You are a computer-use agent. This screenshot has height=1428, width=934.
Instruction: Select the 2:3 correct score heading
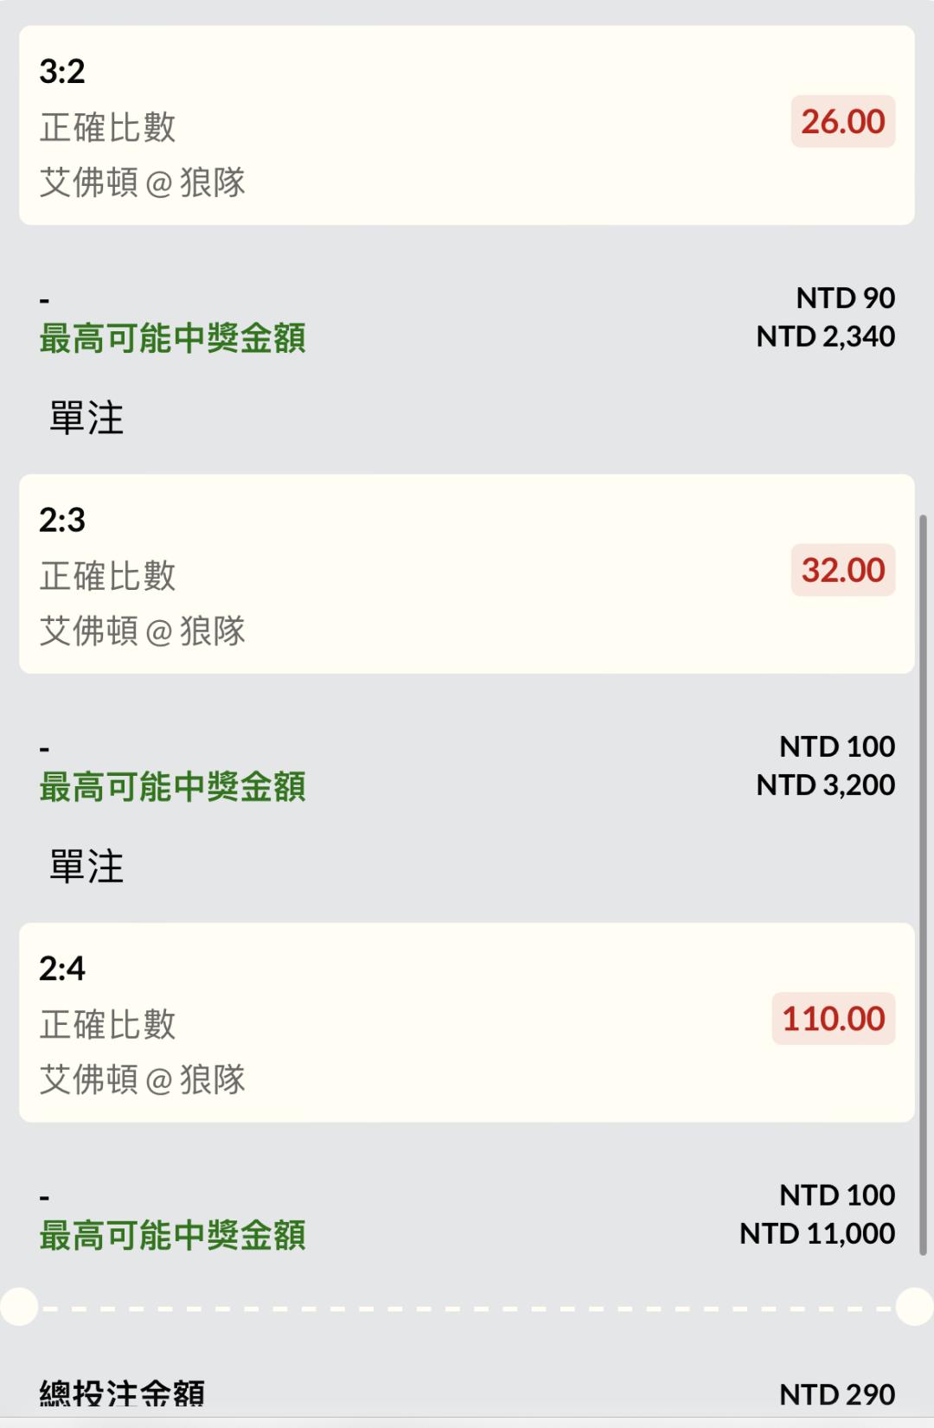62,520
